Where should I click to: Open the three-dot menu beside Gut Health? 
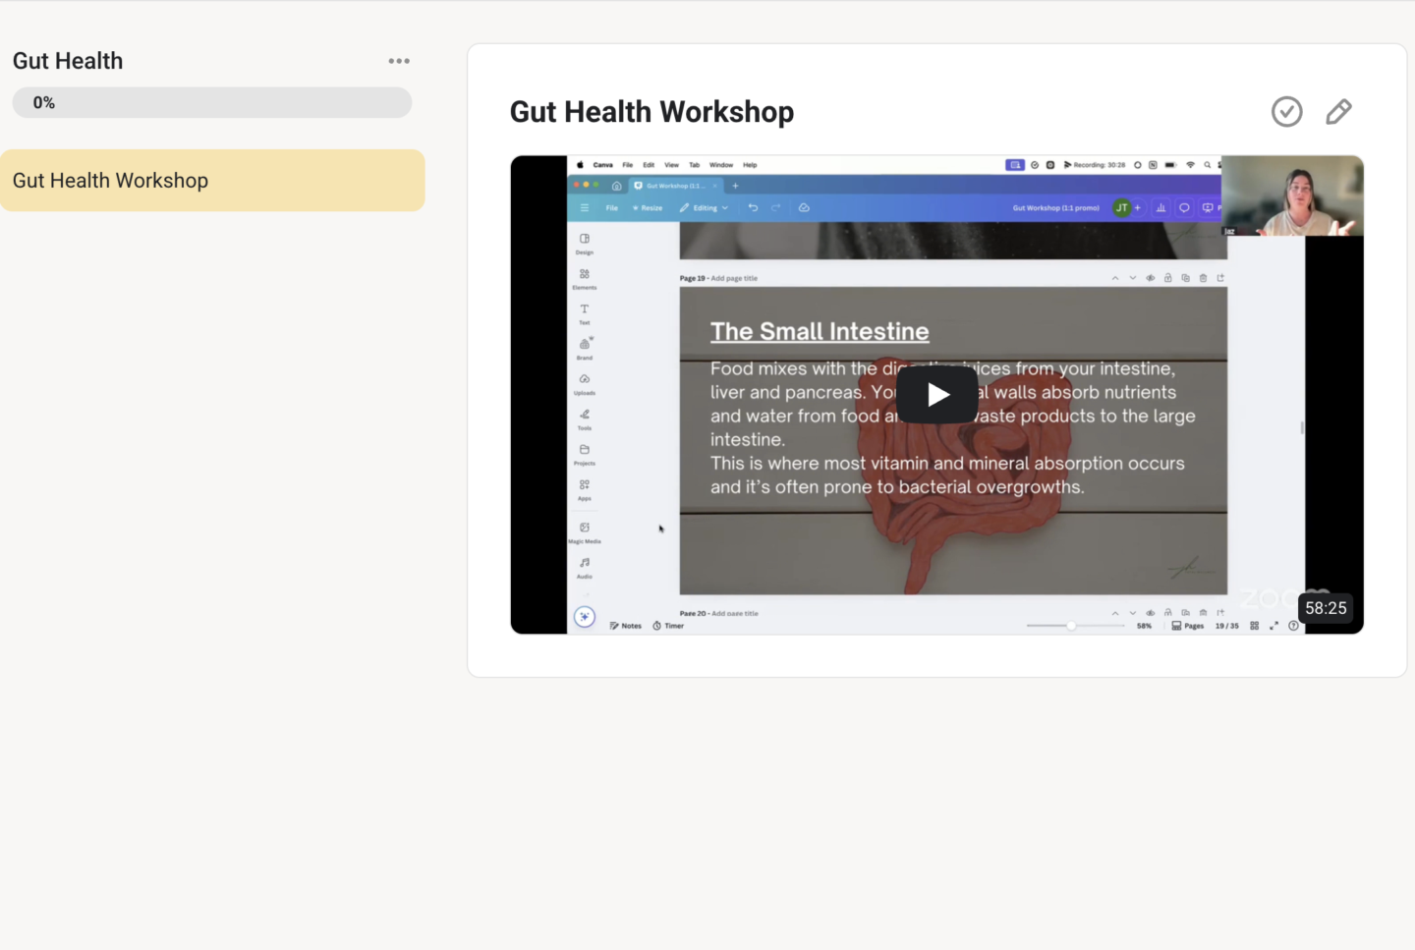click(x=399, y=61)
